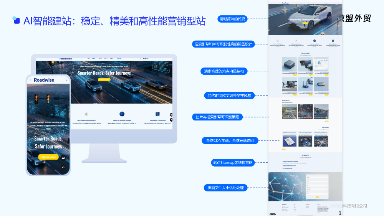Click the blue modular deployment icon on monitor
The height and width of the screenshot is (216, 384).
[x=157, y=114]
